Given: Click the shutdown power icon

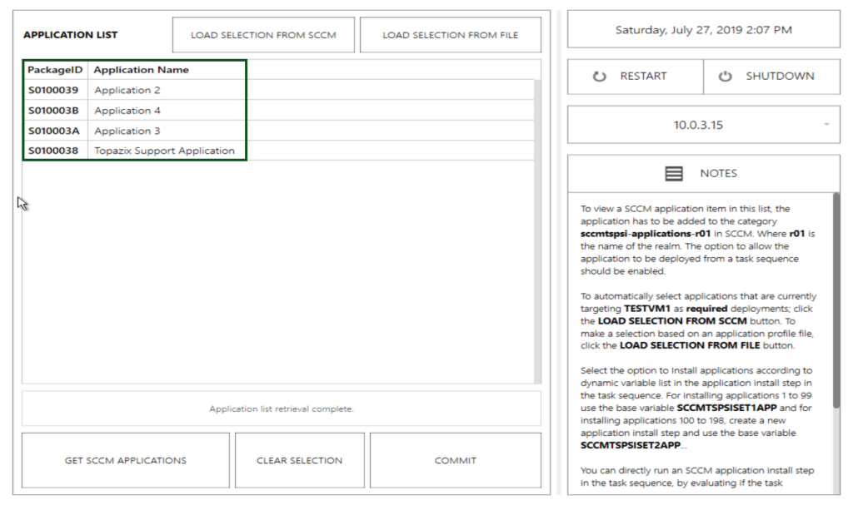Looking at the screenshot, I should (726, 77).
